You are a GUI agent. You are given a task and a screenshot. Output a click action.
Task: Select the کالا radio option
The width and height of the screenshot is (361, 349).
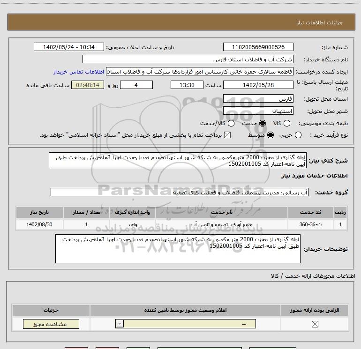(x=287, y=123)
